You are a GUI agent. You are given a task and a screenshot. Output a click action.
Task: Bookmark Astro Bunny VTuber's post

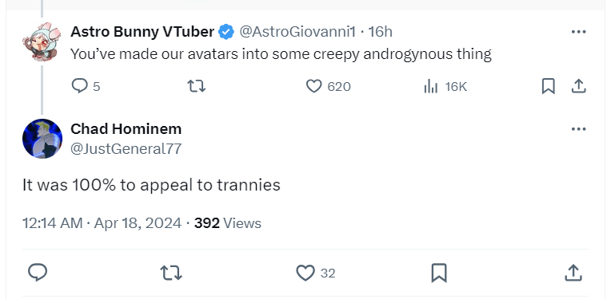(548, 86)
